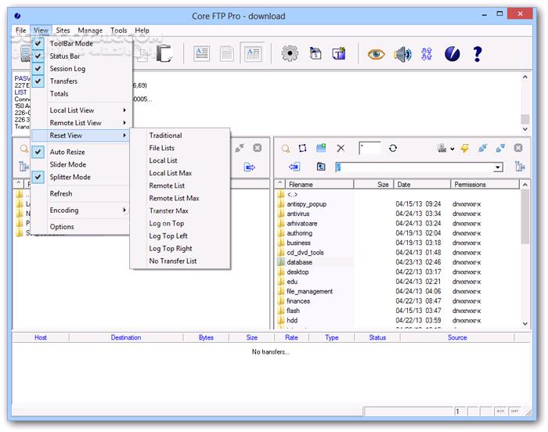Open the text template T icon
This screenshot has width=548, height=432.
[339, 54]
